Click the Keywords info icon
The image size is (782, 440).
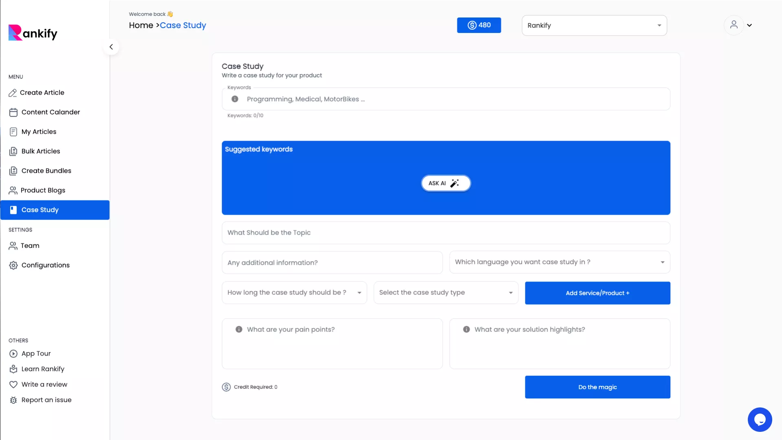coord(235,99)
